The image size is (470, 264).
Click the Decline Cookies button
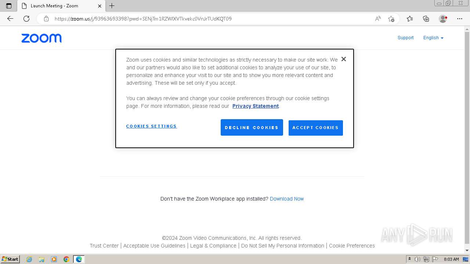click(252, 128)
